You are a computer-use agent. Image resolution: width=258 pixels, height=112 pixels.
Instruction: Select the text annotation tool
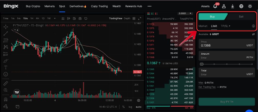point(6,68)
